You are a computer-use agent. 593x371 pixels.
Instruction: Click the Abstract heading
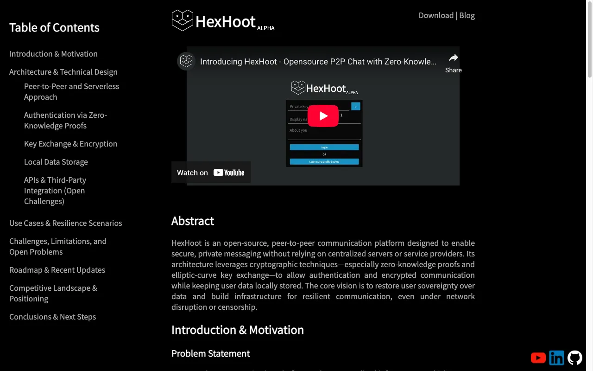pos(193,221)
